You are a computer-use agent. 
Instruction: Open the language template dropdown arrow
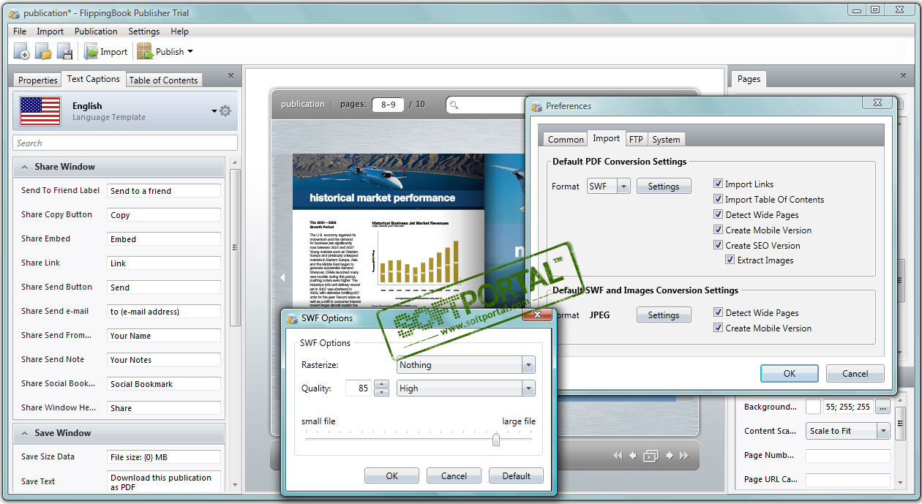214,111
